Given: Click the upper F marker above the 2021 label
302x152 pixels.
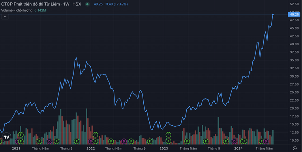Looking at the screenshot, I should coord(21,135).
